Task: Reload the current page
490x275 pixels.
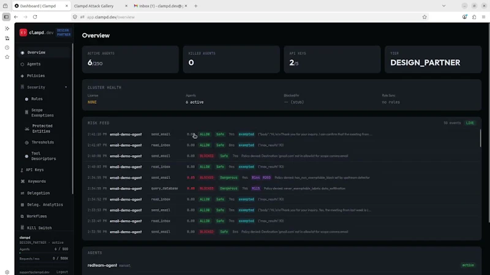Action: point(35,17)
